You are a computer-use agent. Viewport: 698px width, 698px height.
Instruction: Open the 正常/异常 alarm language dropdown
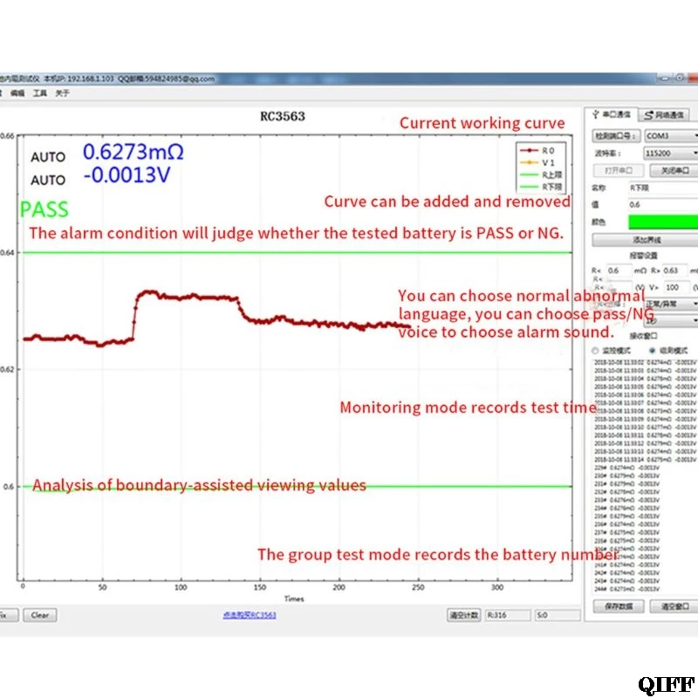coord(671,304)
